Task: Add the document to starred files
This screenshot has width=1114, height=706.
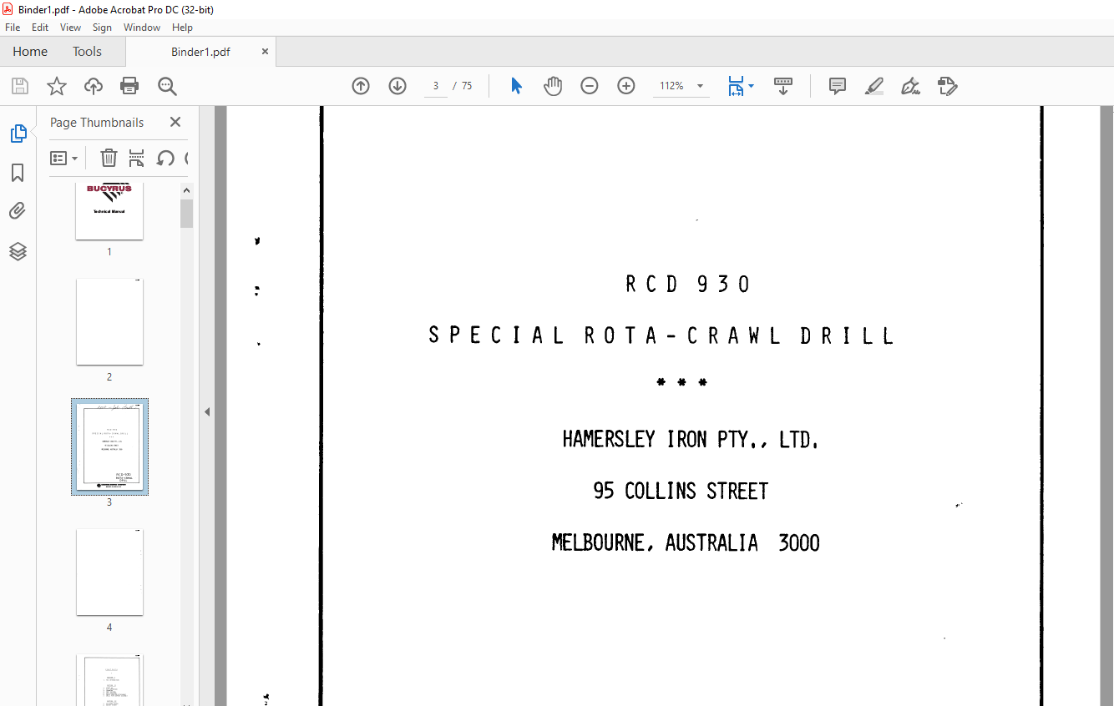Action: 56,86
